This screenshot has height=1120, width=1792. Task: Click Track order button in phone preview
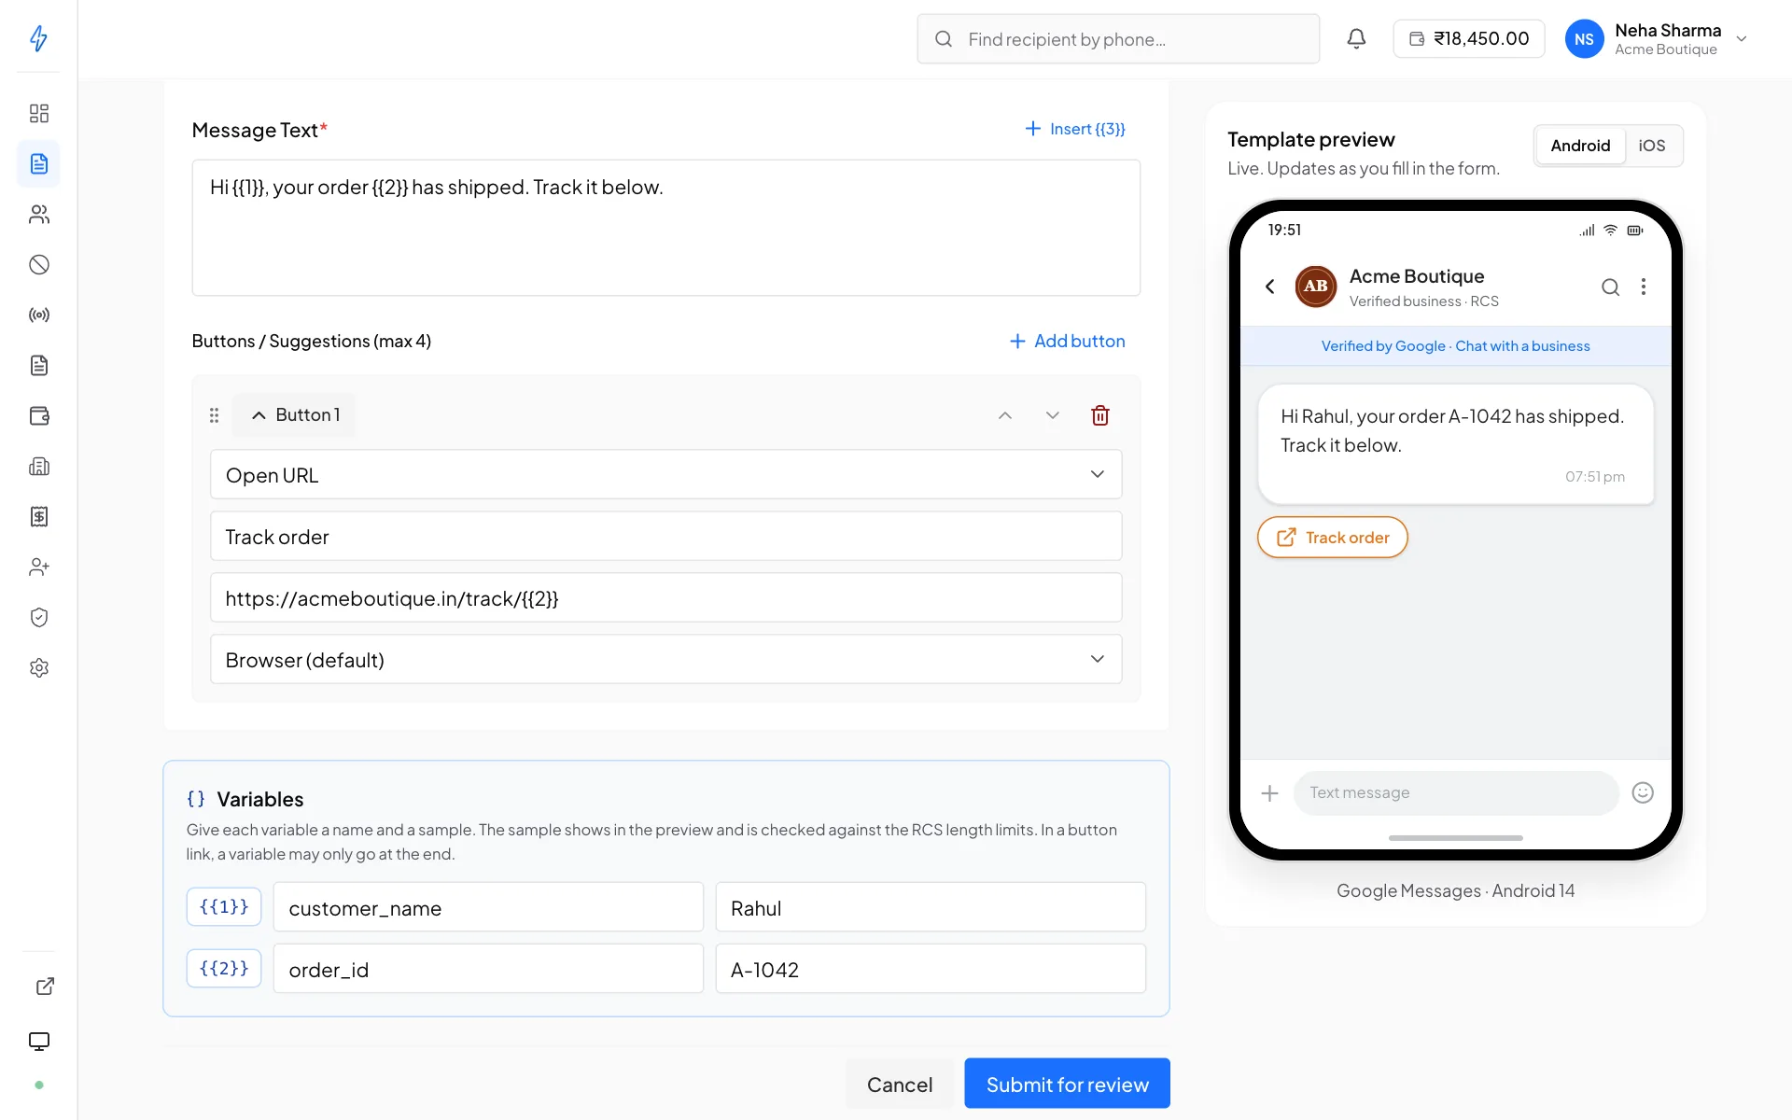pos(1333,538)
